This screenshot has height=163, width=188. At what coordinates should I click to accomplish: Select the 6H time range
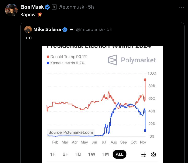tap(66, 154)
